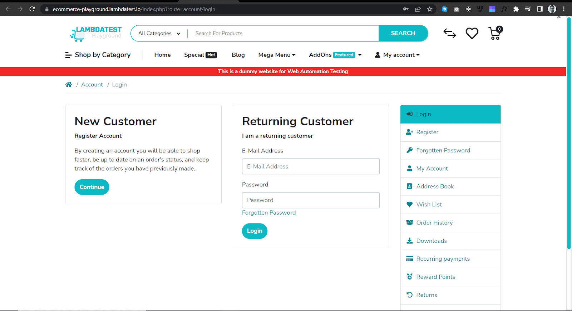The height and width of the screenshot is (311, 572).
Task: Click the fonts f? extension icon
Action: pos(504,9)
